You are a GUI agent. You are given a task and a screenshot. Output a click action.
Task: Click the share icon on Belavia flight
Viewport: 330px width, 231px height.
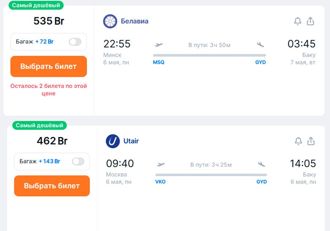(x=311, y=21)
